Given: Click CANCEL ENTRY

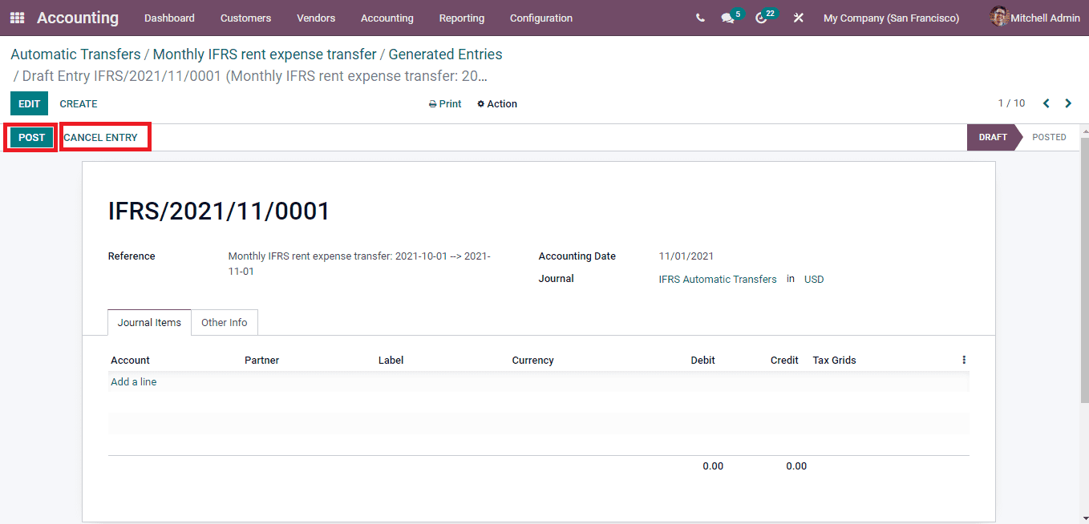Looking at the screenshot, I should point(99,137).
